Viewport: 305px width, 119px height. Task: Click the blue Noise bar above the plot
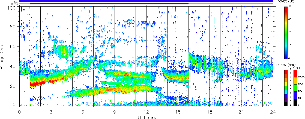pos(146,1)
